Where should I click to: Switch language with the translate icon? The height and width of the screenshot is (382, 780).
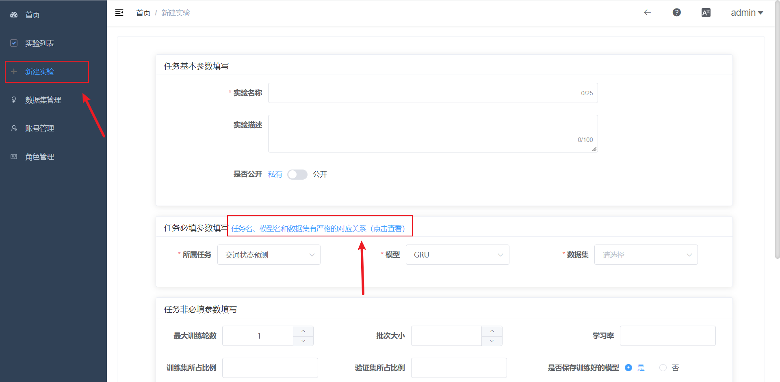[706, 13]
